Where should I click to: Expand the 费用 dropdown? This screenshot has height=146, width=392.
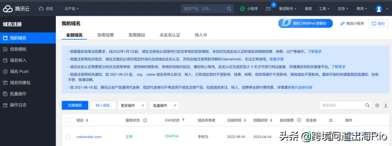(x=362, y=9)
